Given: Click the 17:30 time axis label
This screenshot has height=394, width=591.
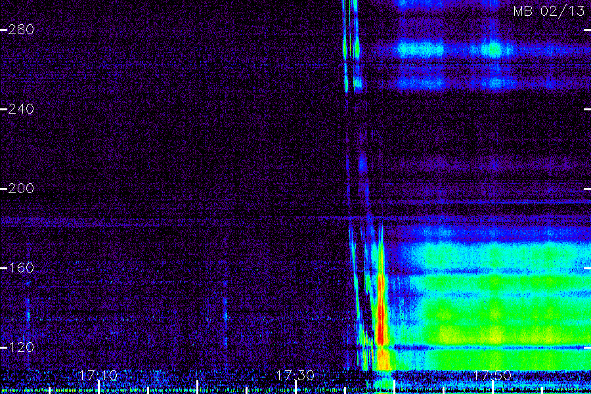Looking at the screenshot, I should pos(295,375).
